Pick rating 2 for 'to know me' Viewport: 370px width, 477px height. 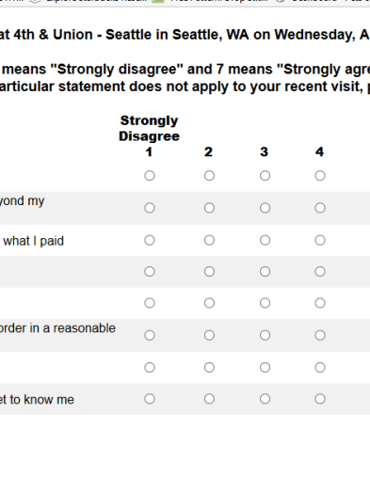click(x=209, y=399)
